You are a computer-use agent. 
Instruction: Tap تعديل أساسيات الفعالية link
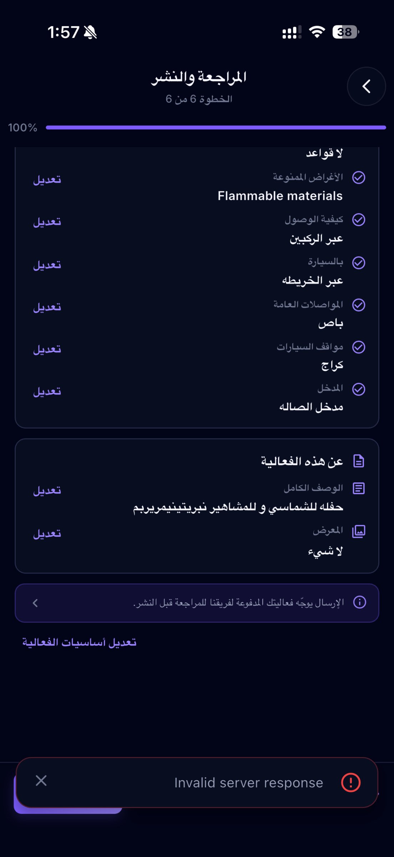coord(79,642)
